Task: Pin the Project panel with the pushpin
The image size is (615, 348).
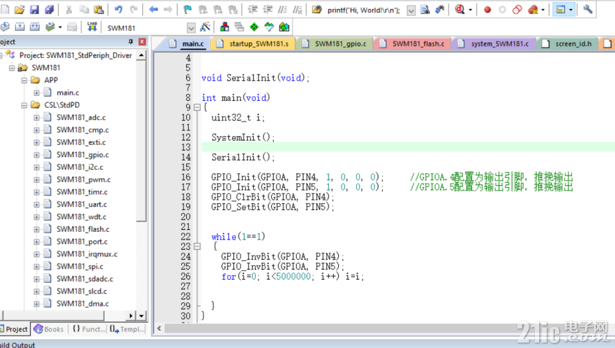Action: click(131, 42)
